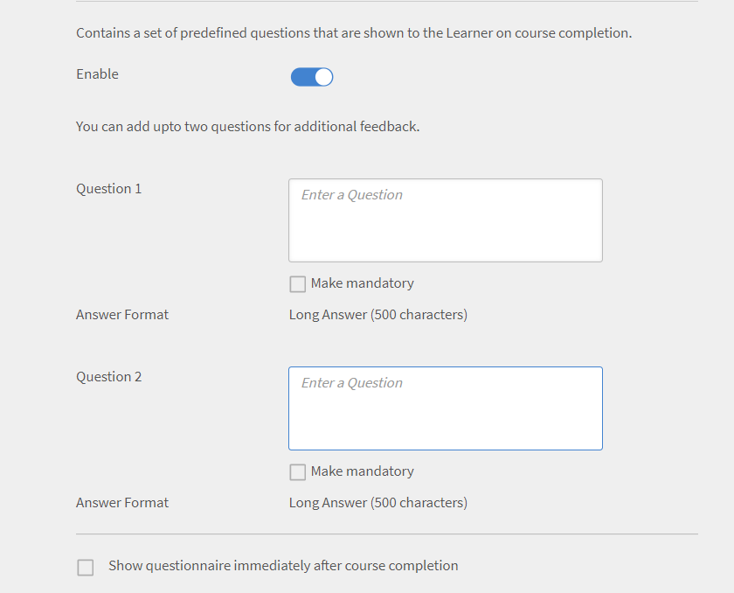Click the predefined questions description text

pyautogui.click(x=353, y=33)
